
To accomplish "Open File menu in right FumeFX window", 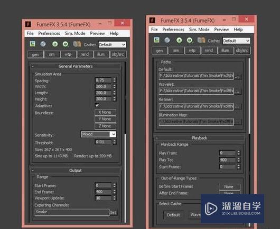I will coord(154,29).
